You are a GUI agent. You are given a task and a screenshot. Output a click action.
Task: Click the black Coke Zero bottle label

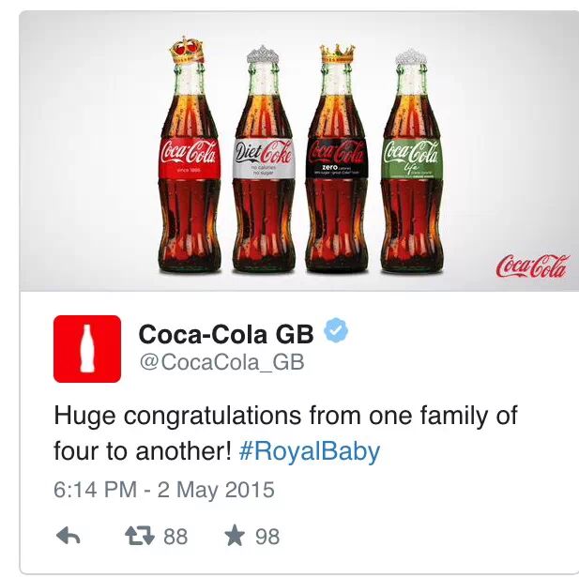click(336, 157)
